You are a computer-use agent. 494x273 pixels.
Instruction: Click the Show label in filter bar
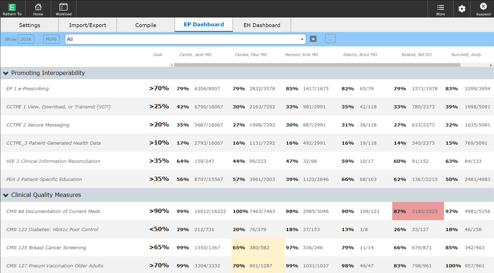tap(10, 39)
